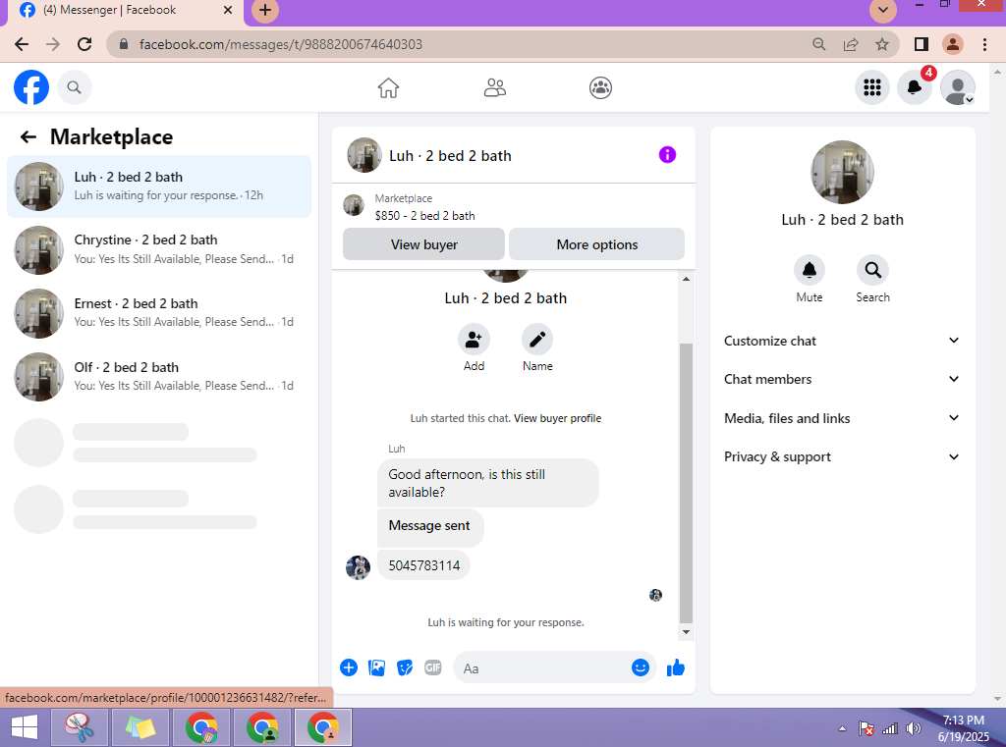The width and height of the screenshot is (1006, 747).
Task: Open Chrome three-dot menu
Action: 984,44
